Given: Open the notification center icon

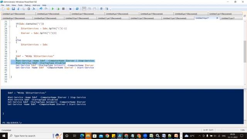Looking at the screenshot, I should [242, 136].
